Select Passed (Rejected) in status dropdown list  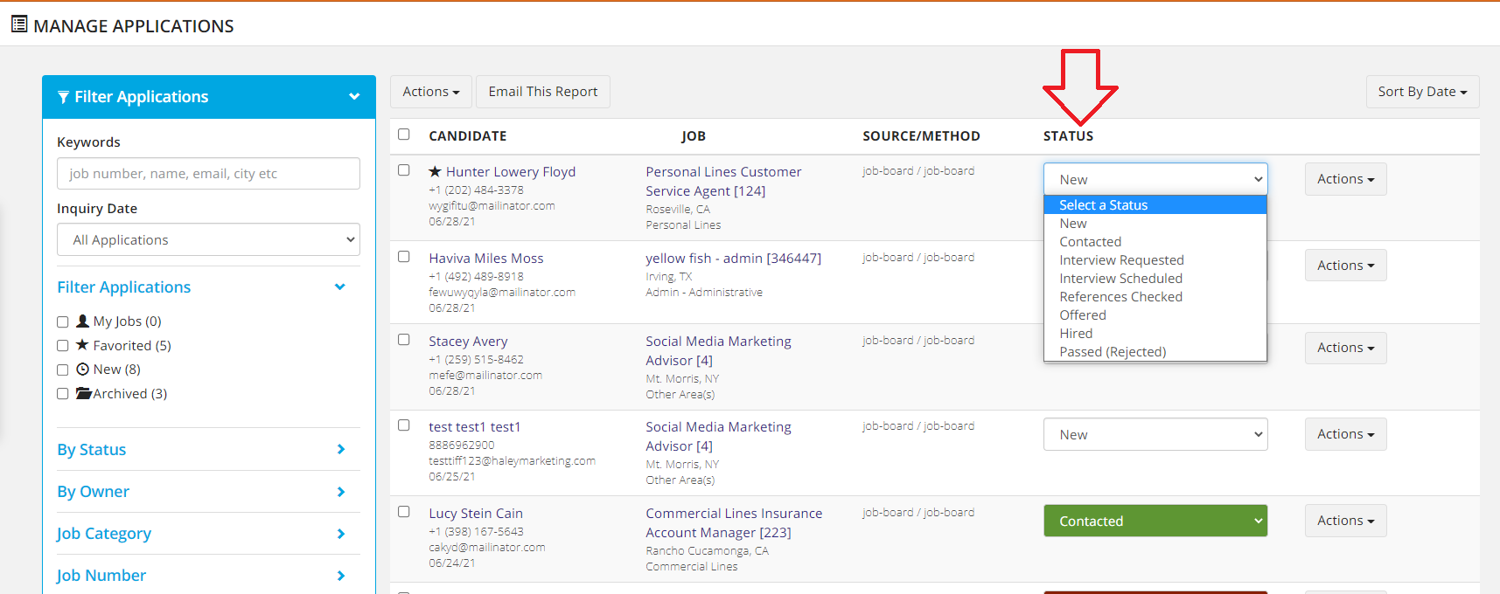(1113, 352)
